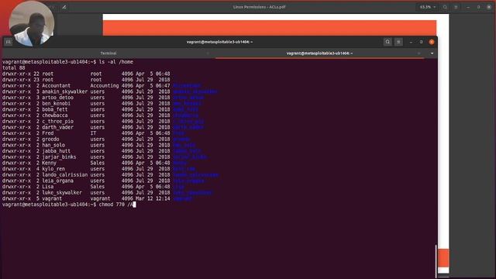This screenshot has height=279, width=496.
Task: Open the PDF viewer hamburger menu
Action: pos(456,7)
